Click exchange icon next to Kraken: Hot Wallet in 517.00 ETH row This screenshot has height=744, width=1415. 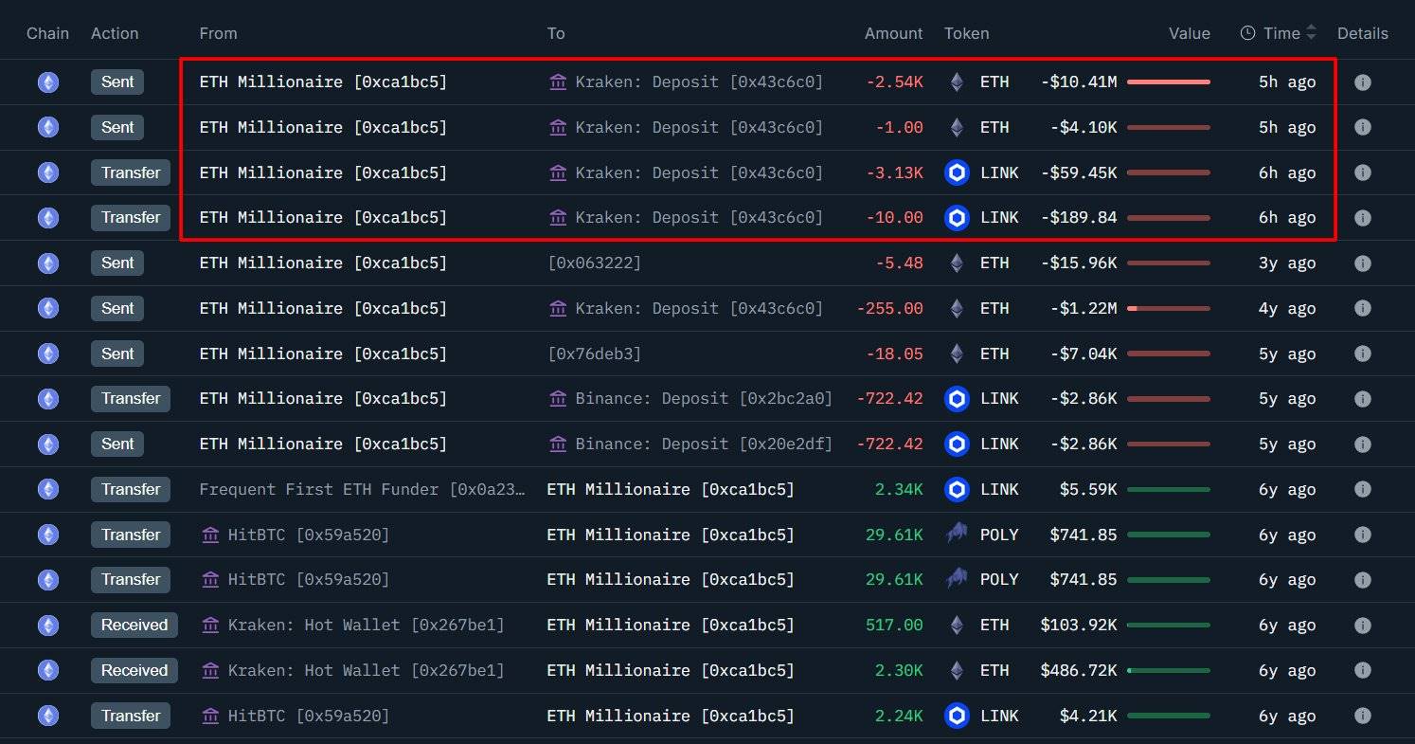pyautogui.click(x=210, y=625)
